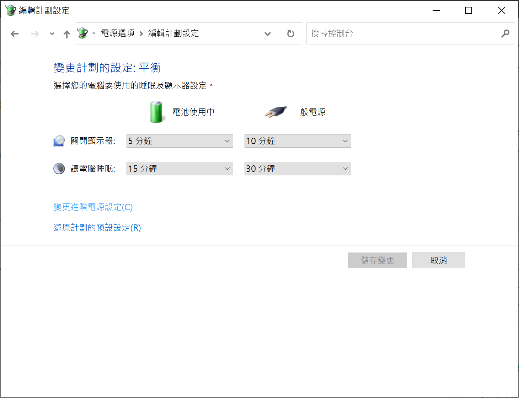Click 還原計劃的預設設定(R) link
Viewport: 519px width, 398px height.
(97, 228)
